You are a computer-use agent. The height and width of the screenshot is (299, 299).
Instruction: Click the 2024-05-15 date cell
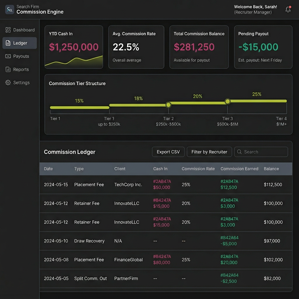click(56, 185)
